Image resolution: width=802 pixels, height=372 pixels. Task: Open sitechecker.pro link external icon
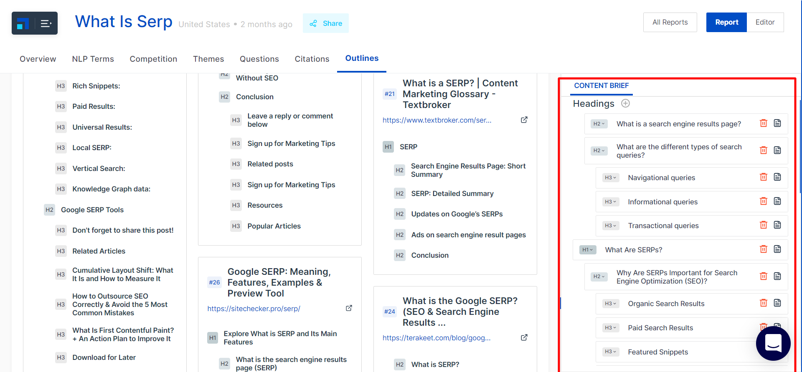pos(349,308)
